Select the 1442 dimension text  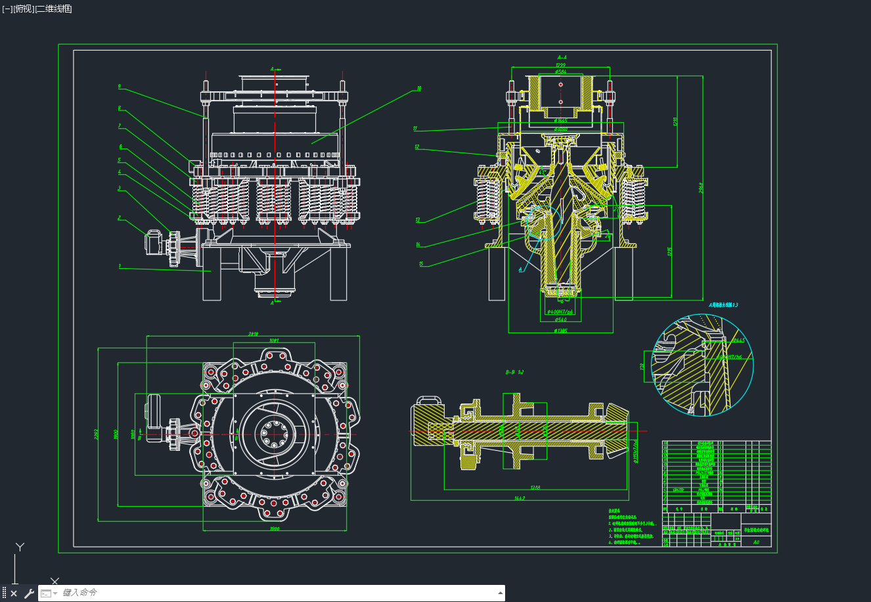(520, 498)
